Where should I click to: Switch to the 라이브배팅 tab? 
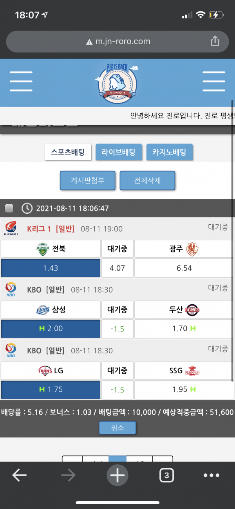(118, 152)
